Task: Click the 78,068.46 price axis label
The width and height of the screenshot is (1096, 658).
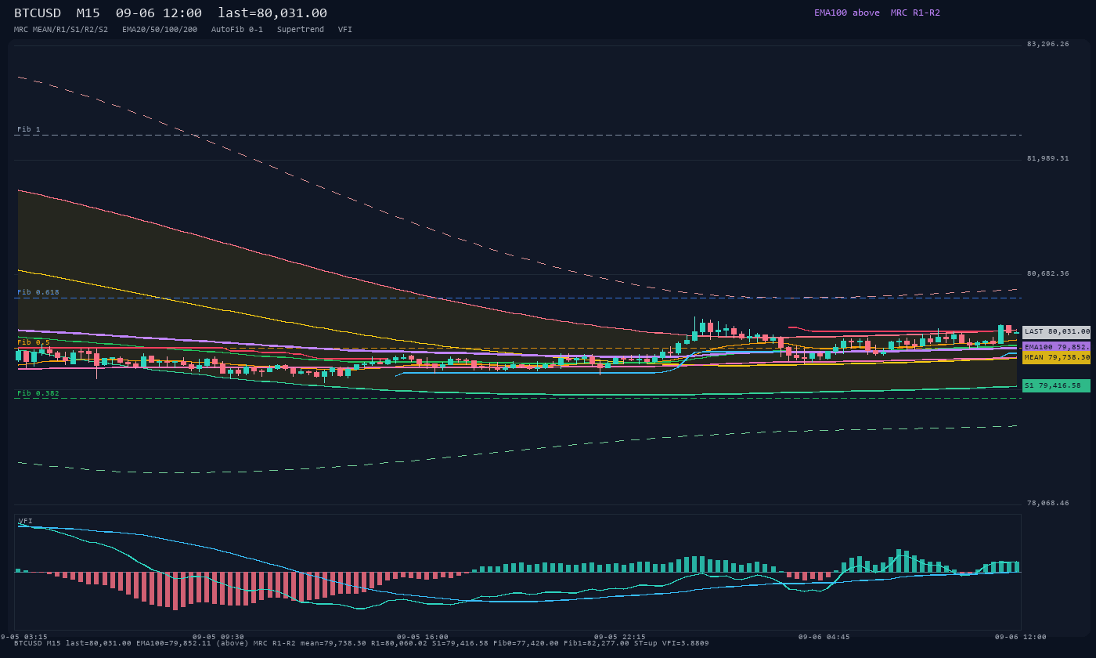Action: click(x=1047, y=503)
